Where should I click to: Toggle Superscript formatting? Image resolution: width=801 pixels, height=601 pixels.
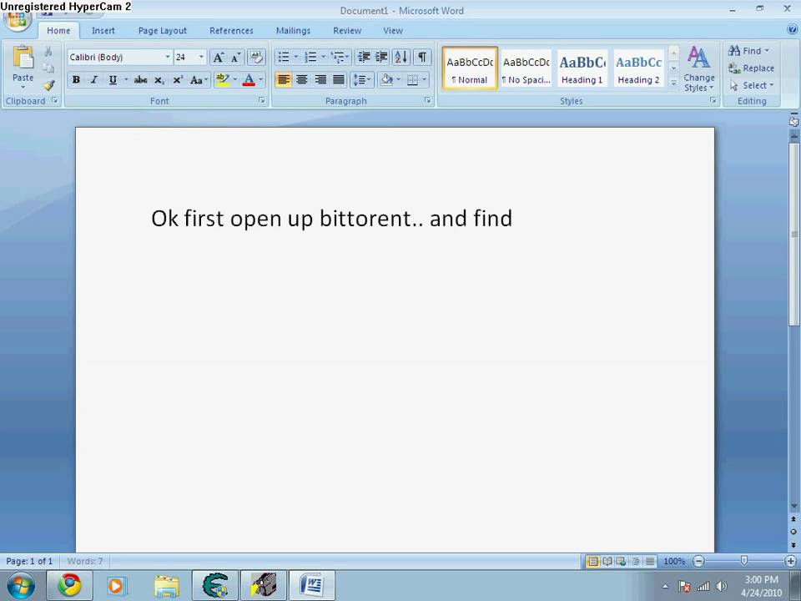177,80
